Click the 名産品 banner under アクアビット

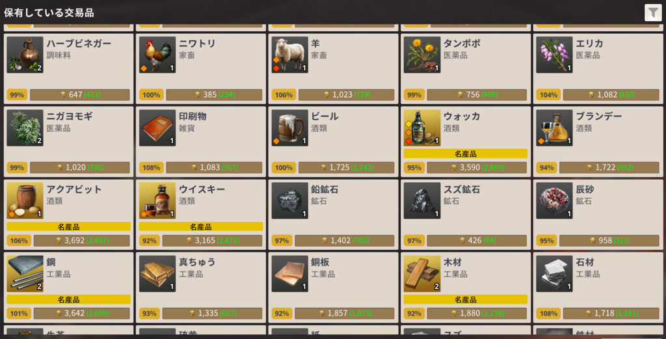pos(68,227)
